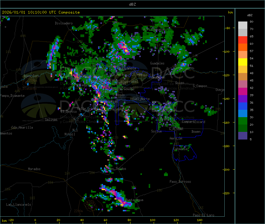Click the G_Campos location label
Viewport: 265px width, 224px height.
(x=200, y=86)
